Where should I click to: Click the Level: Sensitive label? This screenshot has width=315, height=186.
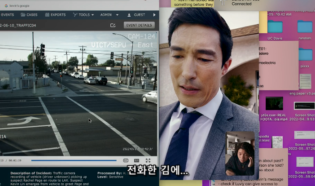[x=110, y=177]
